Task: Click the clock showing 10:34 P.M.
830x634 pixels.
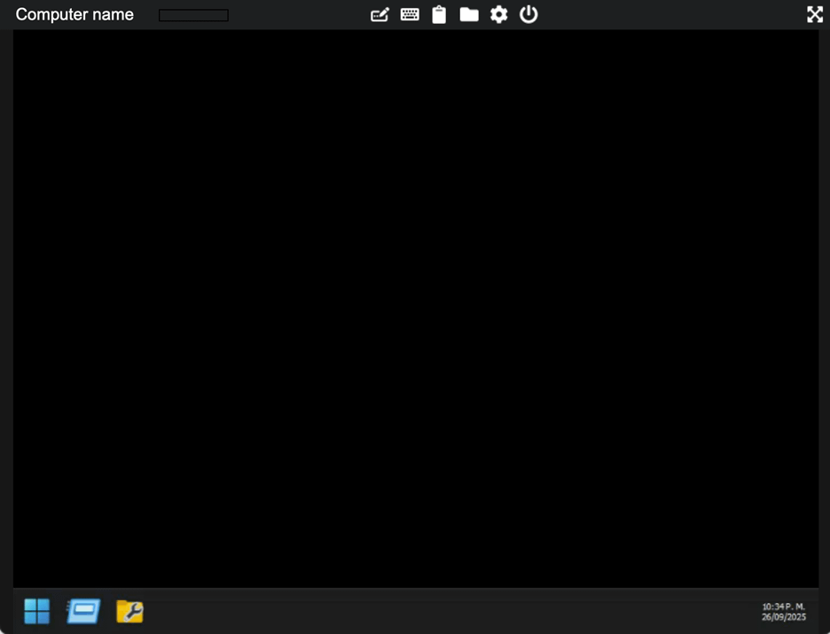Action: 784,611
